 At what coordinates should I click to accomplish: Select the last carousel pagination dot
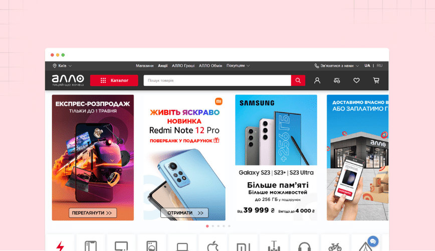[229, 226]
